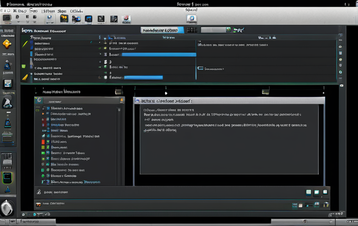Click the list panel scrollbar handle
This screenshot has width=358, height=226.
pos(119,110)
